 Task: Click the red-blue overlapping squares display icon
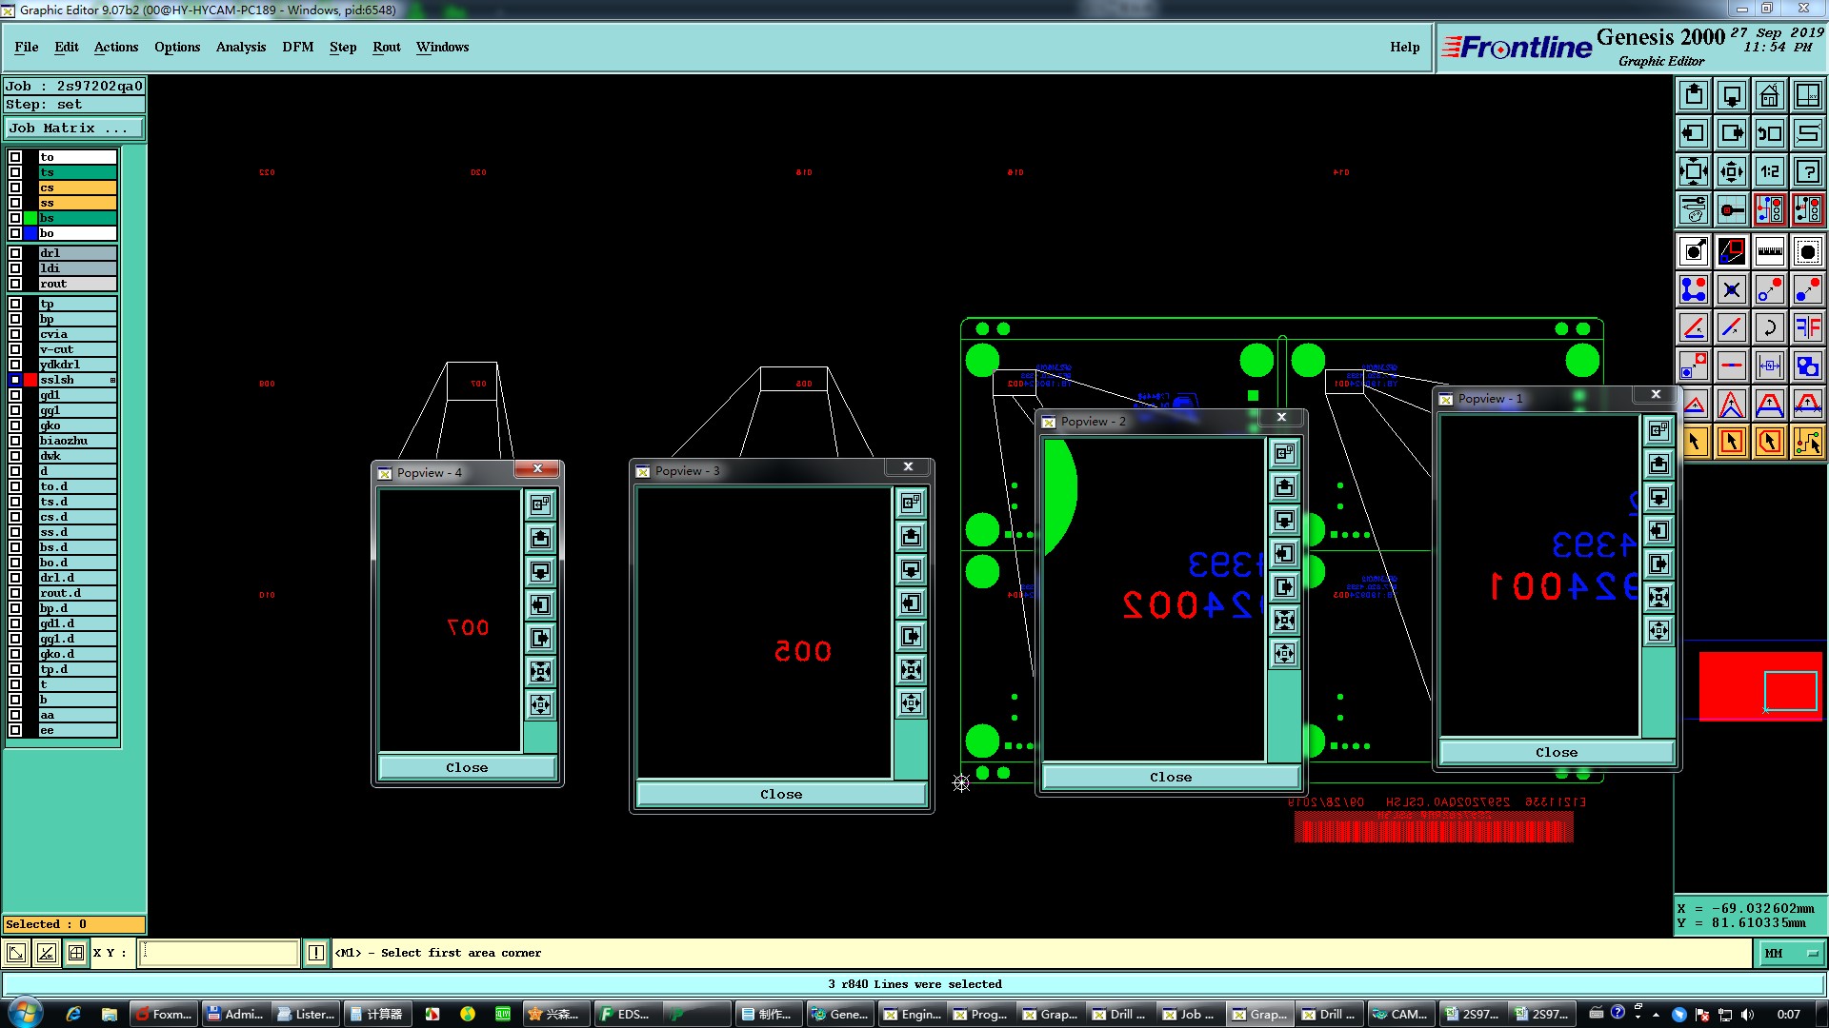[x=1732, y=251]
